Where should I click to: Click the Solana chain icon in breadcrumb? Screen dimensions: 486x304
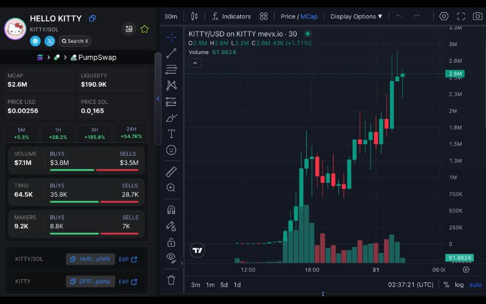[40, 57]
